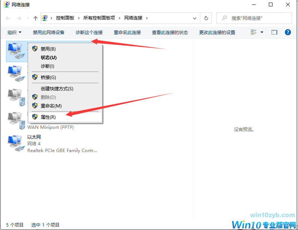The height and width of the screenshot is (230, 298).
Task: Open the blue Help icon
Action: click(x=288, y=32)
